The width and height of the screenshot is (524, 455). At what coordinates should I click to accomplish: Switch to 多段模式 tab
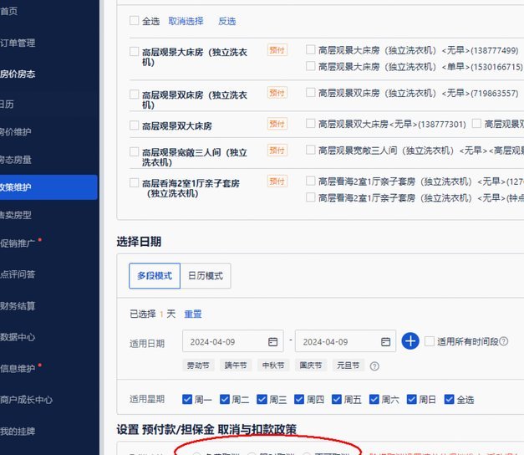pyautogui.click(x=155, y=276)
